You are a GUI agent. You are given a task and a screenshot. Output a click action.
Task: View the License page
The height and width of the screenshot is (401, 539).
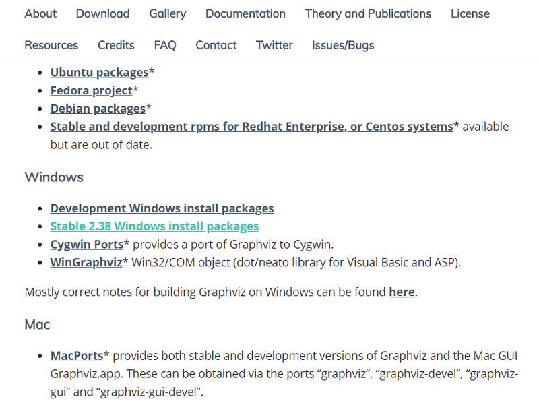click(x=470, y=13)
